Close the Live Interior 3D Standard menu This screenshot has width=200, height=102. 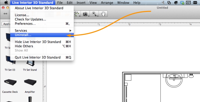[33, 2]
